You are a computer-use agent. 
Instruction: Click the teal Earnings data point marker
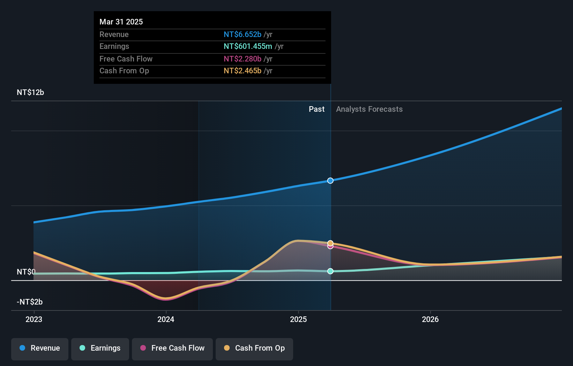330,271
